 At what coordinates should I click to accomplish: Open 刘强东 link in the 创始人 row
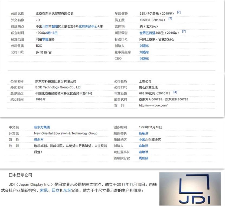[x=144, y=46]
